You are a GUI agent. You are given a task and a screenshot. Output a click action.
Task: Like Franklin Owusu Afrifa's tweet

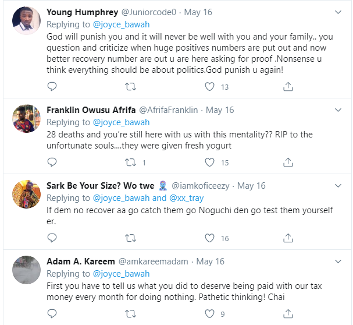[x=210, y=162]
